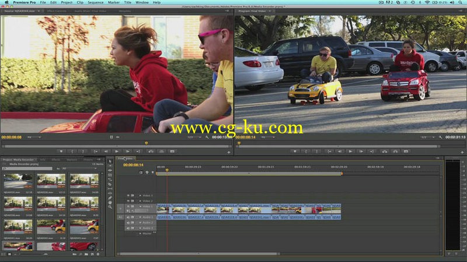467x262 pixels.
Task: Open the Source monitor playback resolution dropdown
Action: (194, 137)
